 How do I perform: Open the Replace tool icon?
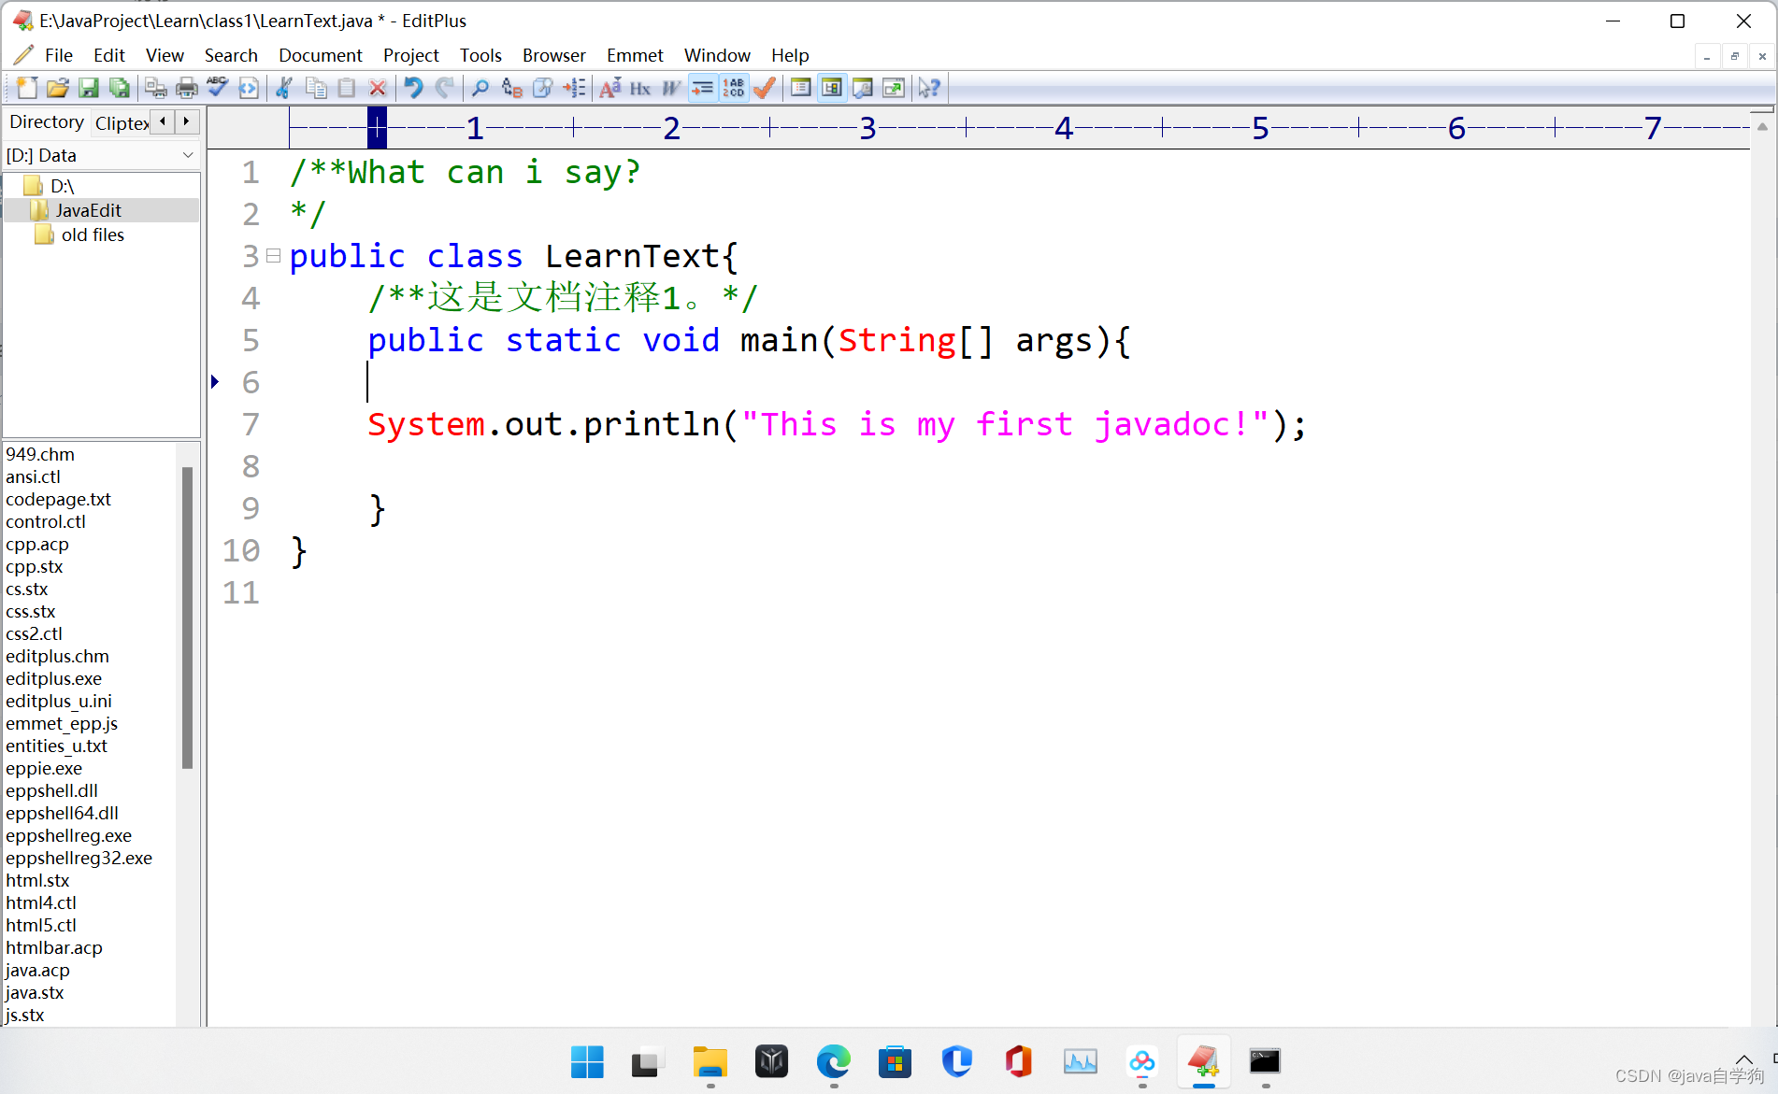pos(511,88)
